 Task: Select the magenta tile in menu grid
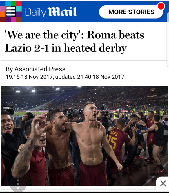point(14,19)
